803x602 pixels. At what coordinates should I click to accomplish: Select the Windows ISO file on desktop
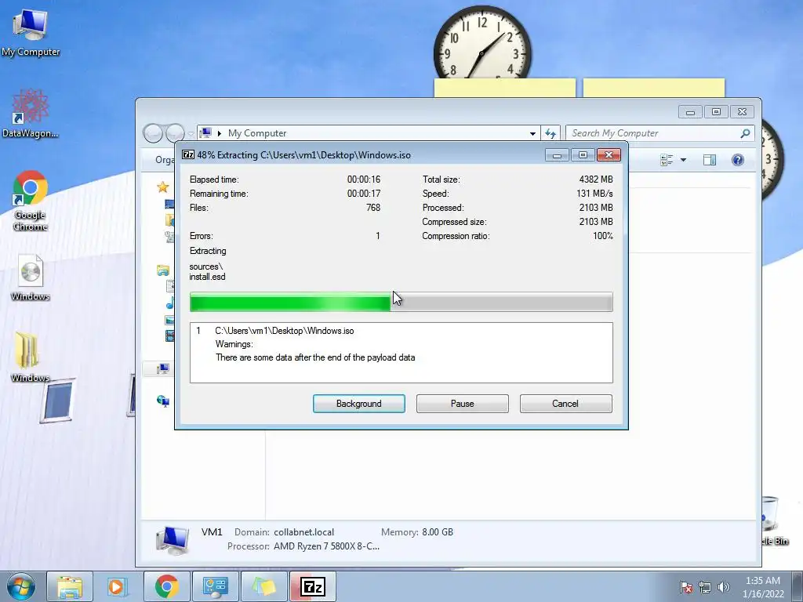31,277
